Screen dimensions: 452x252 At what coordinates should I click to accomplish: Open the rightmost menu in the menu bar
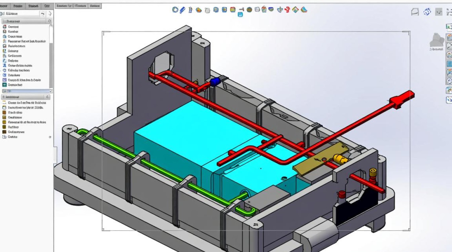tap(95, 6)
